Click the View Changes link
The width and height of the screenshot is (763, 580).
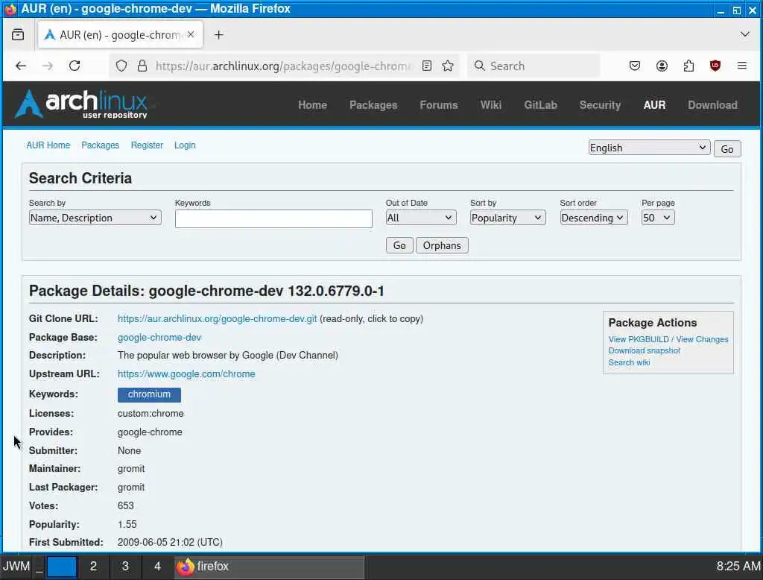(x=702, y=339)
